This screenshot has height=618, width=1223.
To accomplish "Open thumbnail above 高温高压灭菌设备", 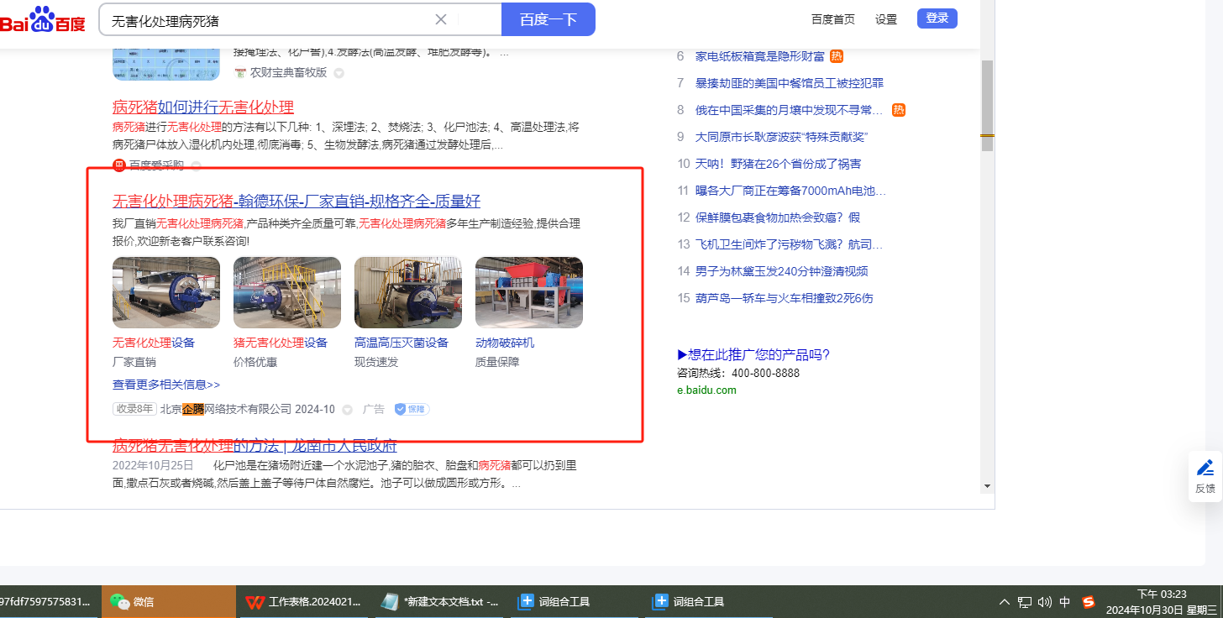I will tap(408, 292).
